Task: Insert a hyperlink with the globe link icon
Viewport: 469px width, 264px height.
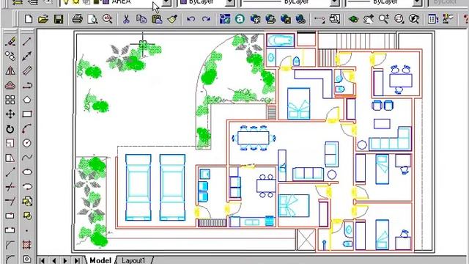Action: pyautogui.click(x=300, y=19)
